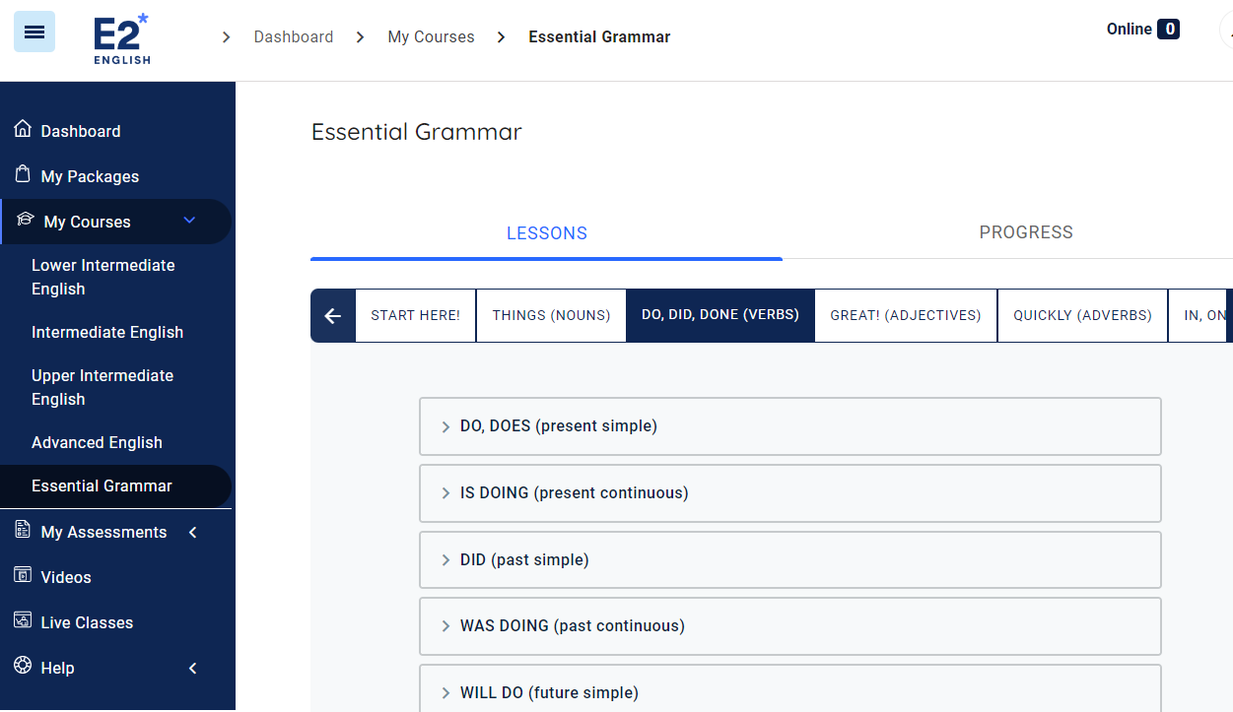Click the Online 0 counter badge
The width and height of the screenshot is (1233, 712).
(1142, 29)
